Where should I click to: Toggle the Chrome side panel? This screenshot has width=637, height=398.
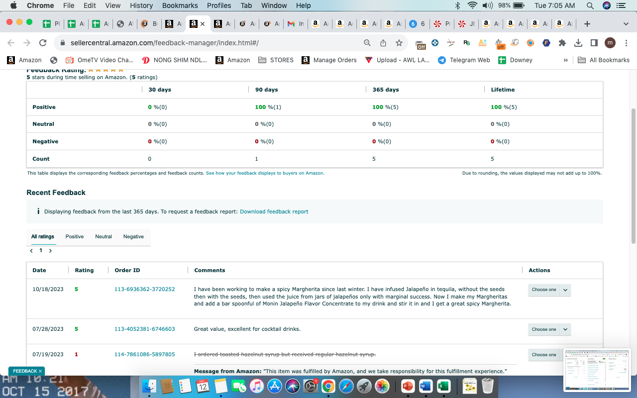tap(594, 43)
